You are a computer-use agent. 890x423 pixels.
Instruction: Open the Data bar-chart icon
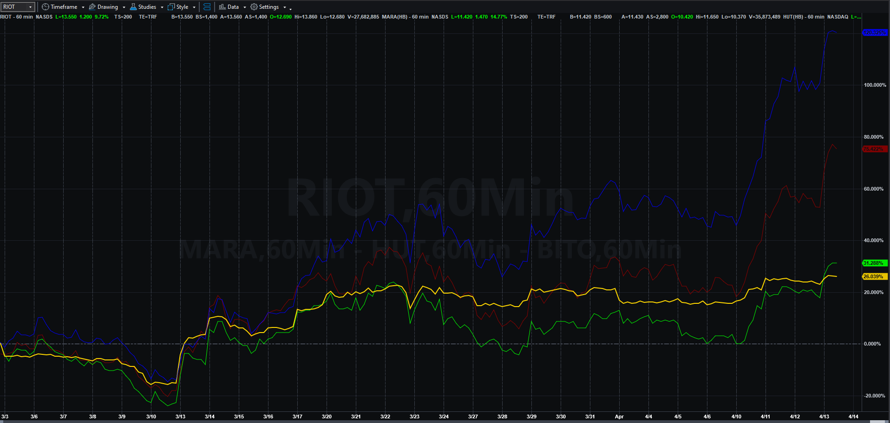point(222,7)
